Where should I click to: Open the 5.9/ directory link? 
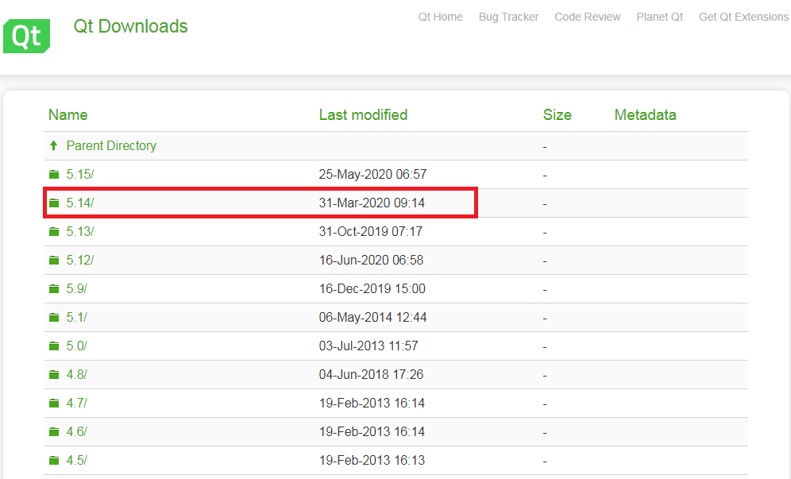(x=77, y=288)
